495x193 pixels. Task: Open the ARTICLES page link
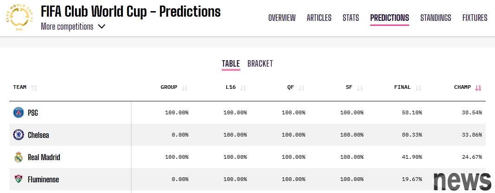(319, 18)
